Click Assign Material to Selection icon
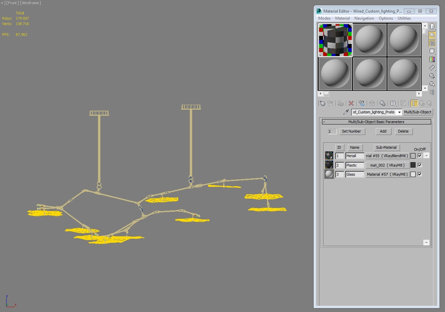This screenshot has width=445, height=312. point(341,103)
